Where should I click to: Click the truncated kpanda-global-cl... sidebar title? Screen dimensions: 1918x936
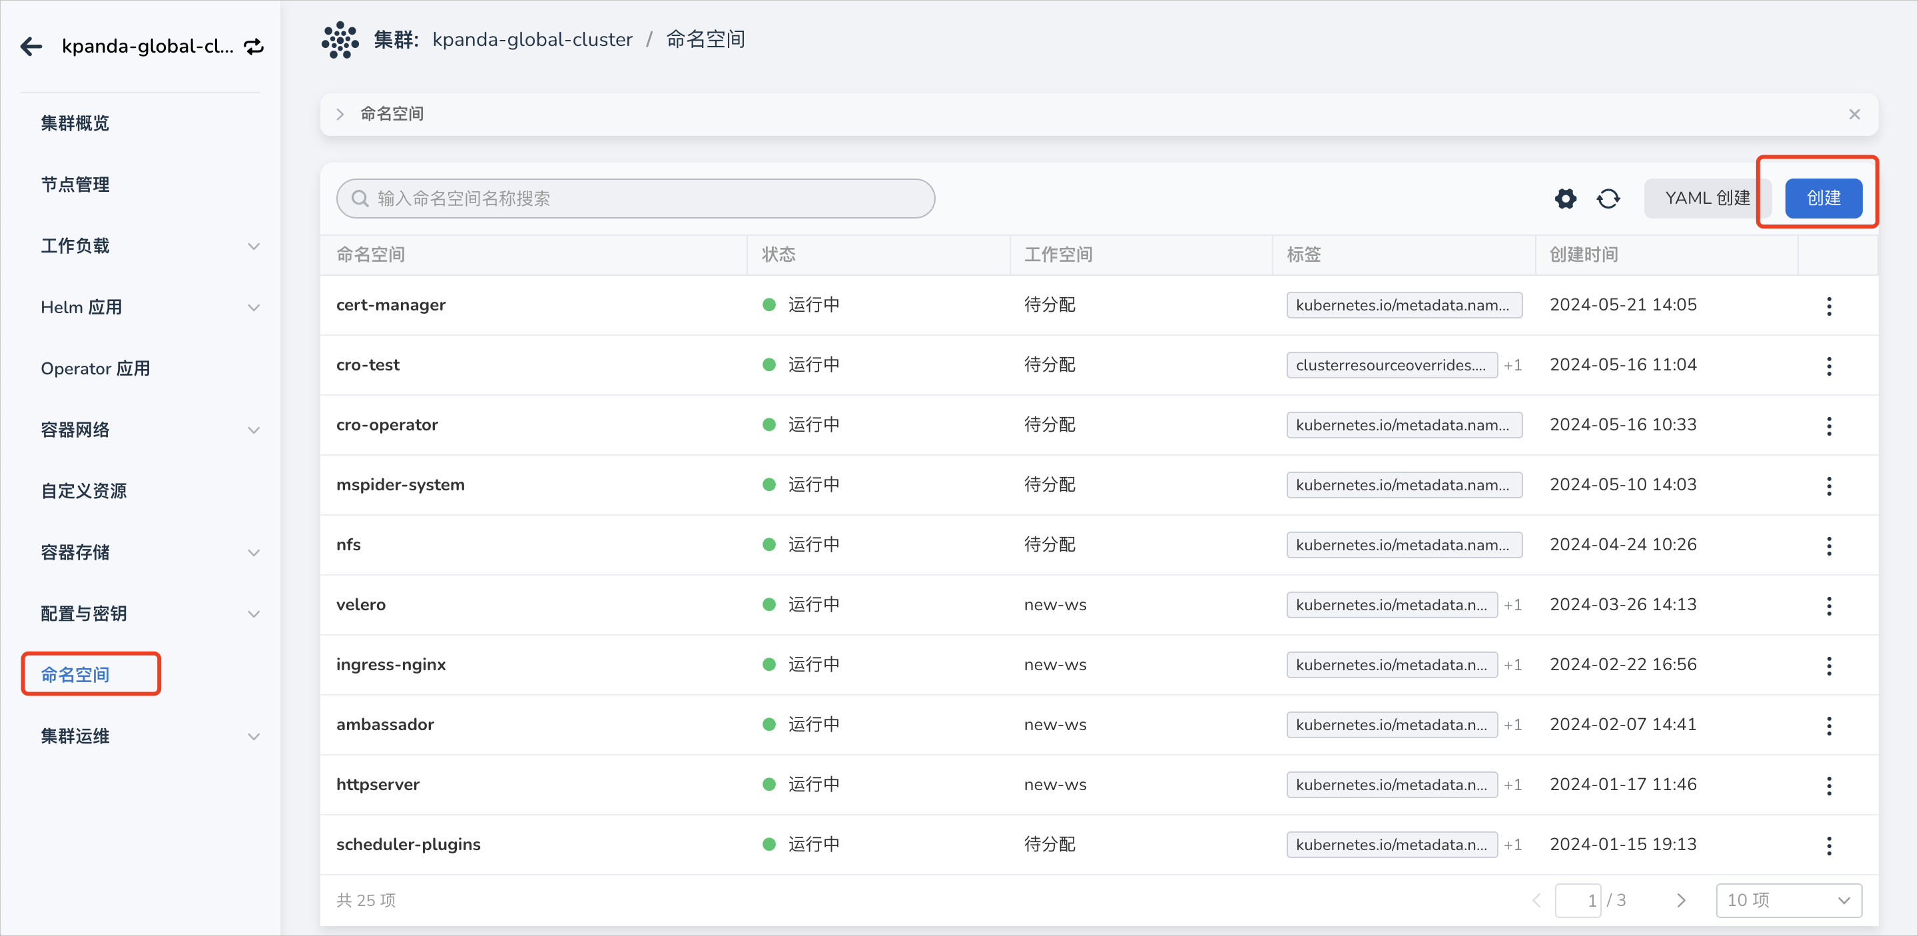tap(147, 46)
